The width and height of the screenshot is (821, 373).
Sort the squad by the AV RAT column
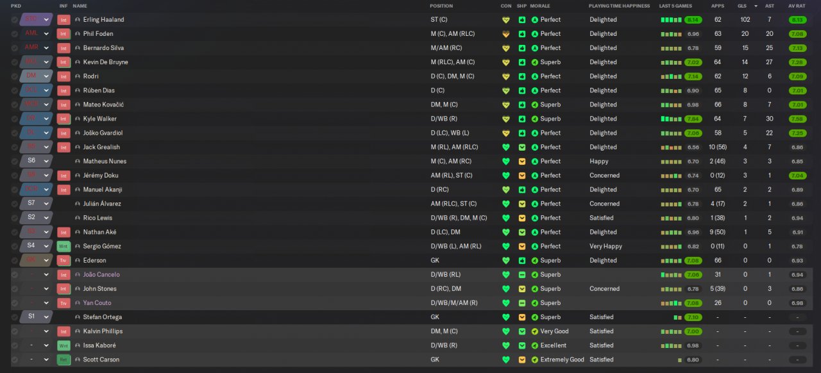pyautogui.click(x=797, y=6)
